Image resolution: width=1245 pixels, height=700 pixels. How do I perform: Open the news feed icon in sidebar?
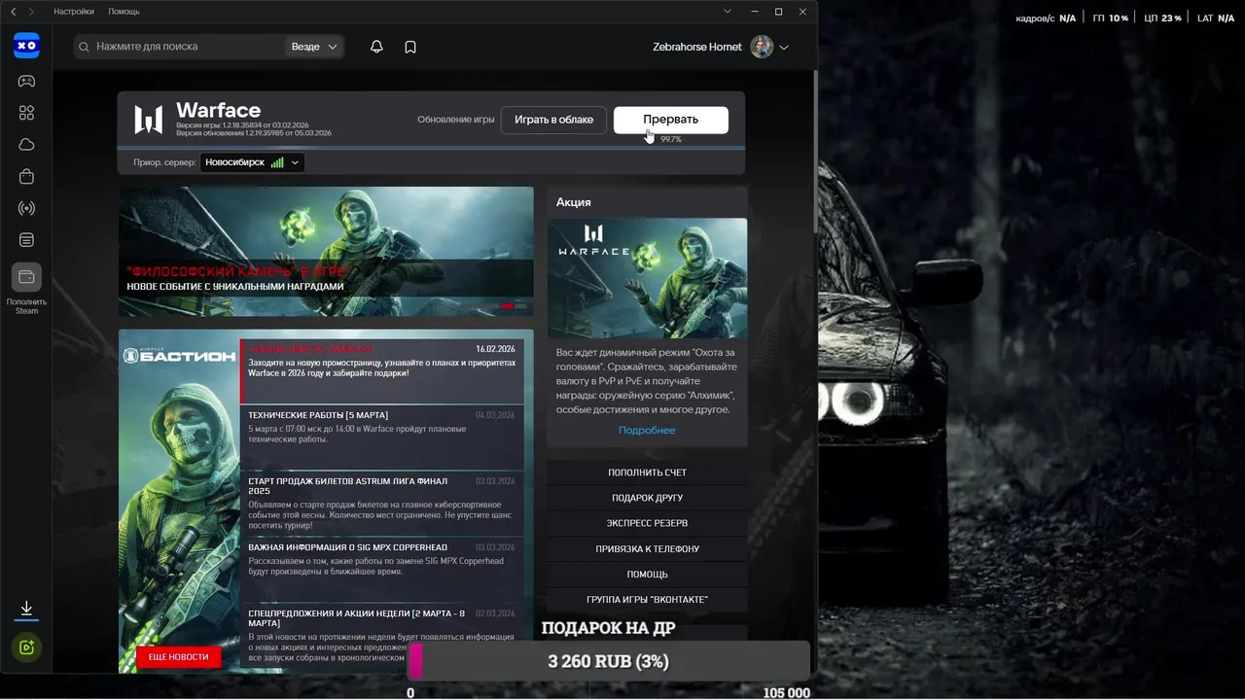[x=26, y=240]
